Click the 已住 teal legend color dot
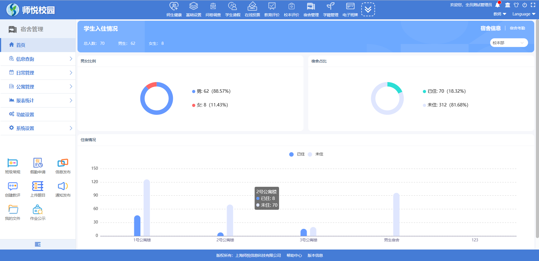 click(424, 92)
